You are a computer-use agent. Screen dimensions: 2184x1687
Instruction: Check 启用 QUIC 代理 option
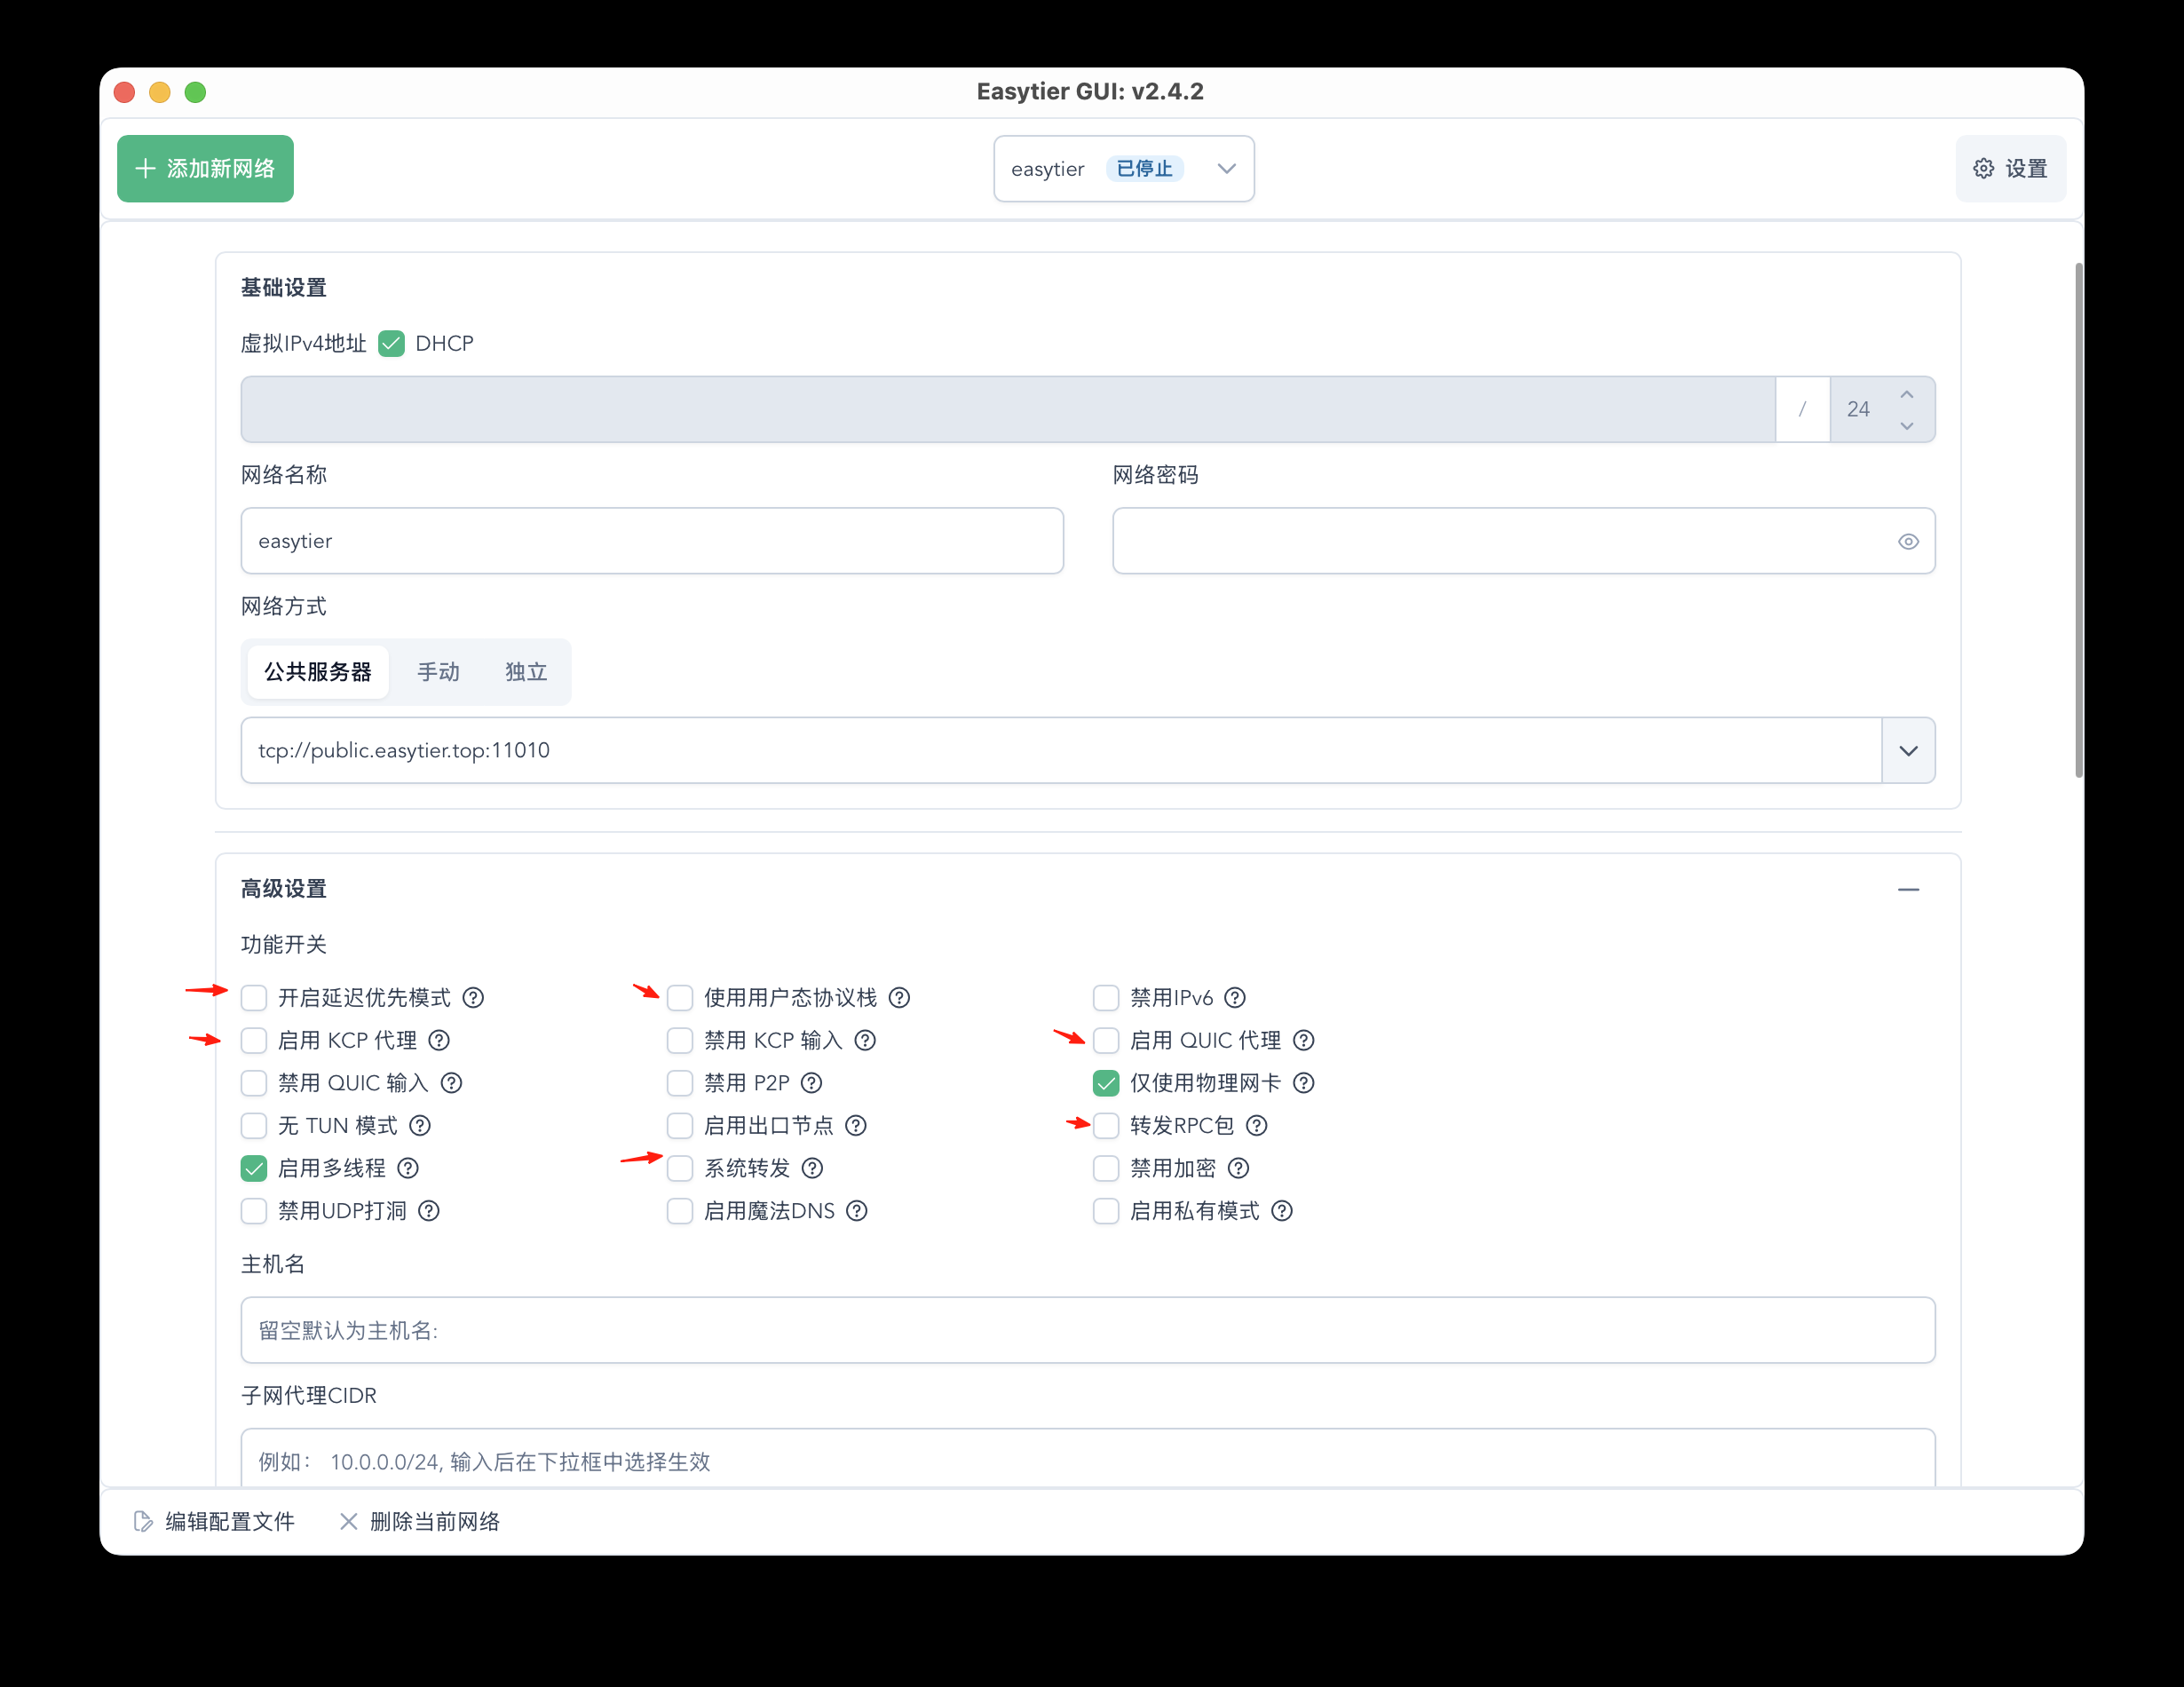[x=1106, y=1040]
